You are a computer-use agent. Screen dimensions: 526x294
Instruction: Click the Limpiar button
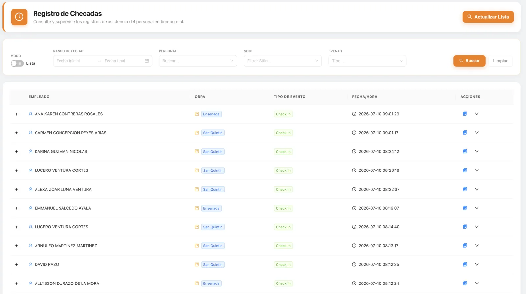(x=500, y=61)
